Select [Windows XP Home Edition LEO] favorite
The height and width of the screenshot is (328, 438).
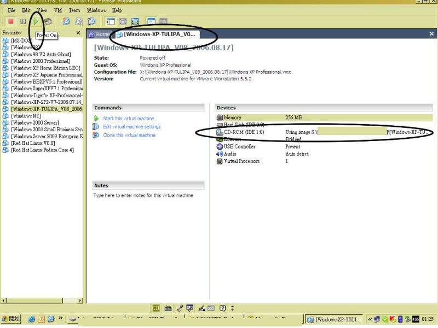click(x=45, y=68)
